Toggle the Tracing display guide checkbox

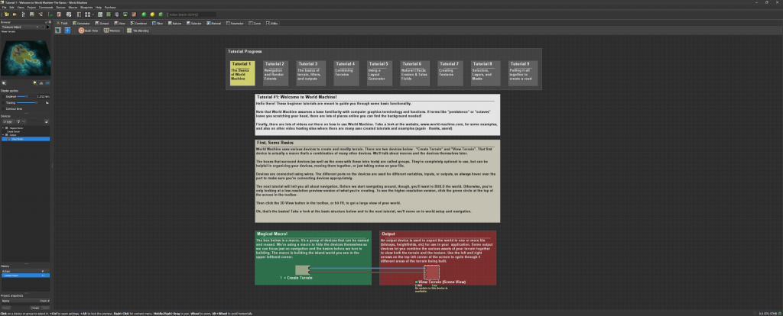coord(3,103)
